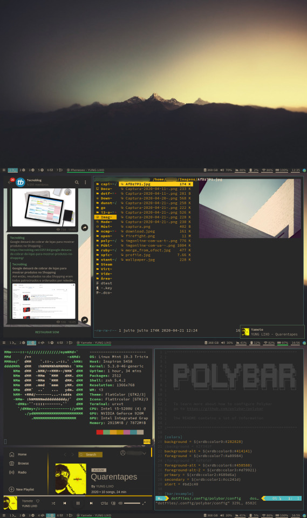
Task: Switch to workspace 1 on the 16:59 polybar
Action: click(12, 515)
